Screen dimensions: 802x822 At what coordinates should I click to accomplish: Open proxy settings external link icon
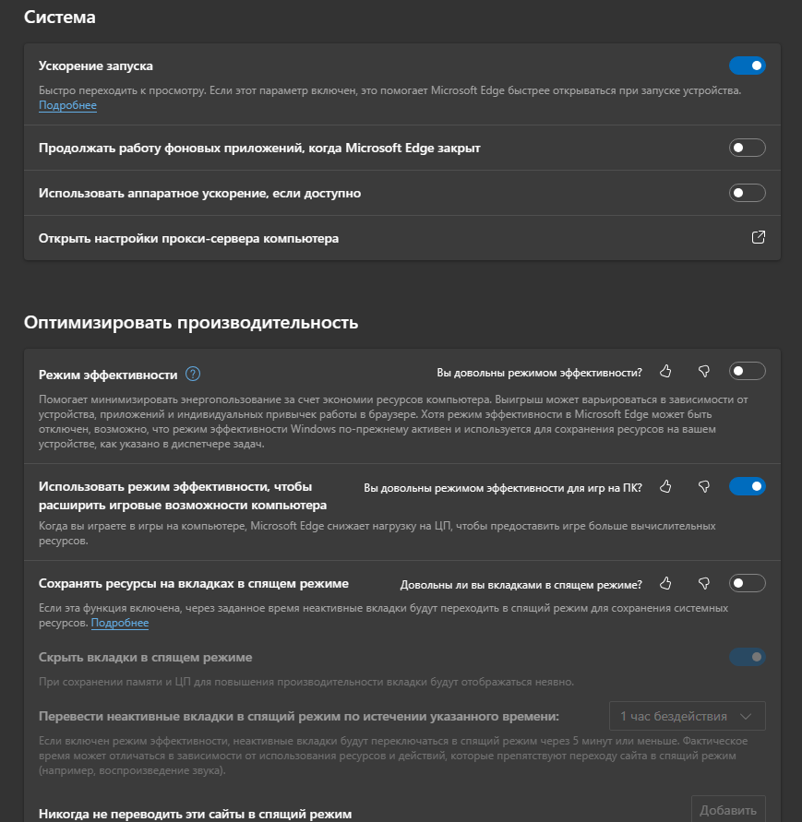pos(759,238)
